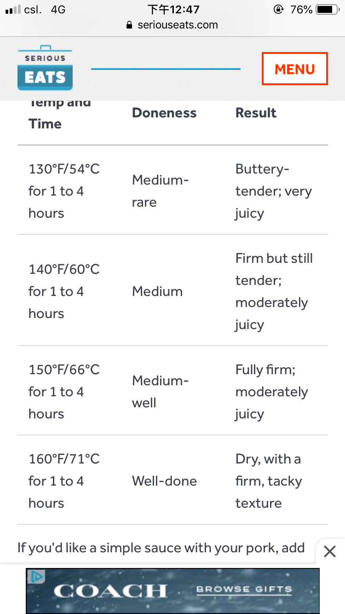The height and width of the screenshot is (614, 345).
Task: Tap the Buttery-tender; very juicy result cell
Action: 274,191
